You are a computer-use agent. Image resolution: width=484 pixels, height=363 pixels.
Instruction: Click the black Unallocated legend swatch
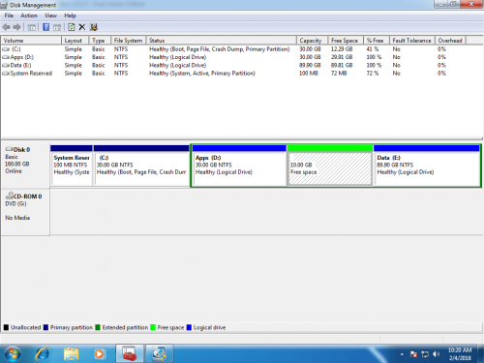coord(6,327)
